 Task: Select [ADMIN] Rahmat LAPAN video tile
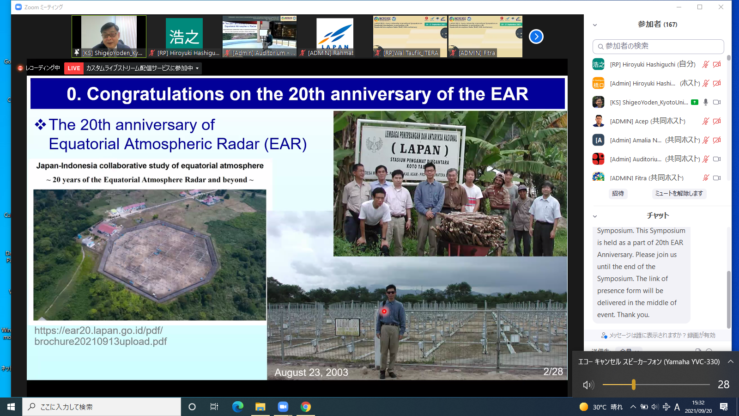(335, 37)
